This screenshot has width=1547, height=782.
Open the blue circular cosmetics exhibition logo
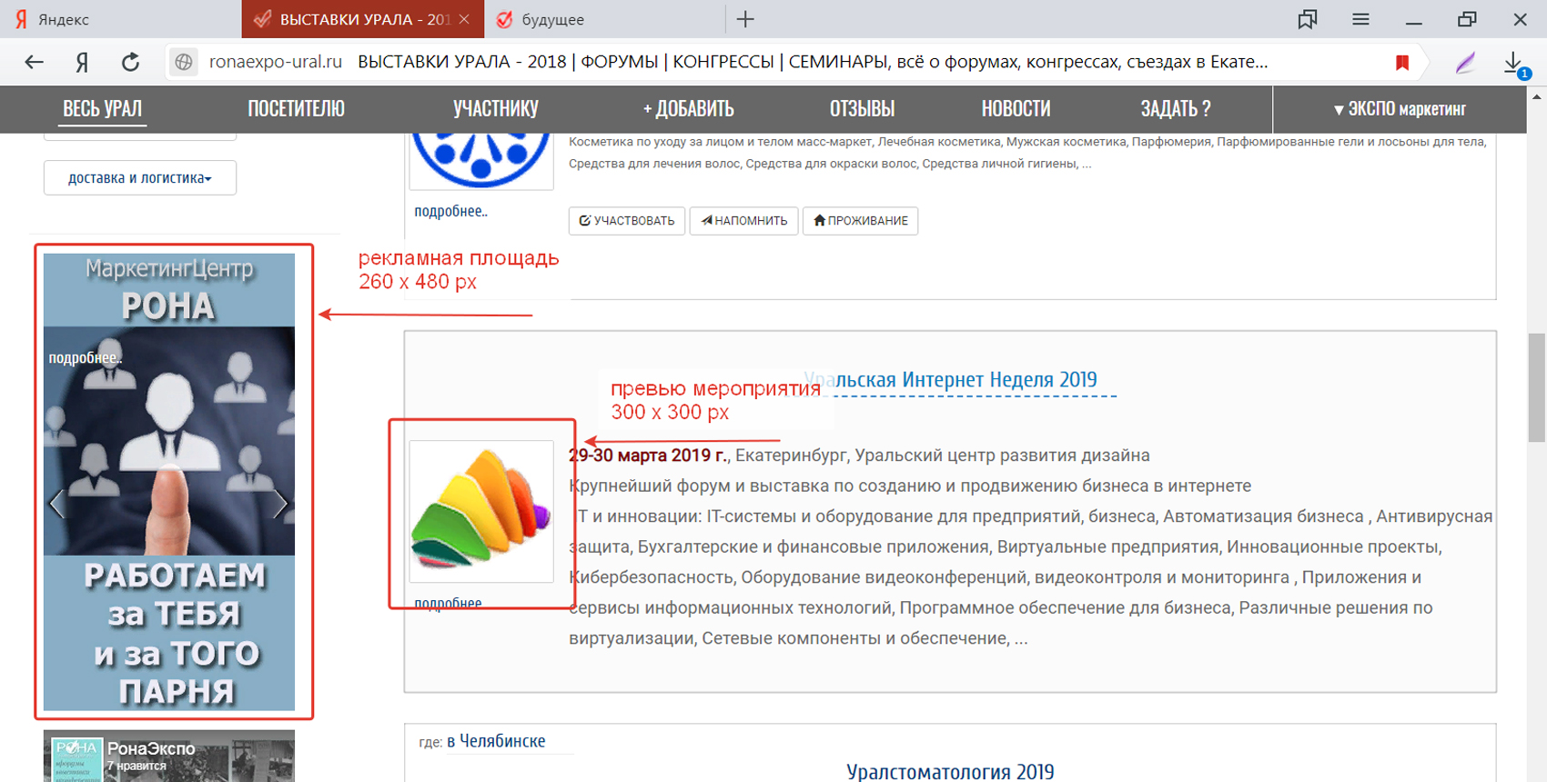[x=481, y=160]
